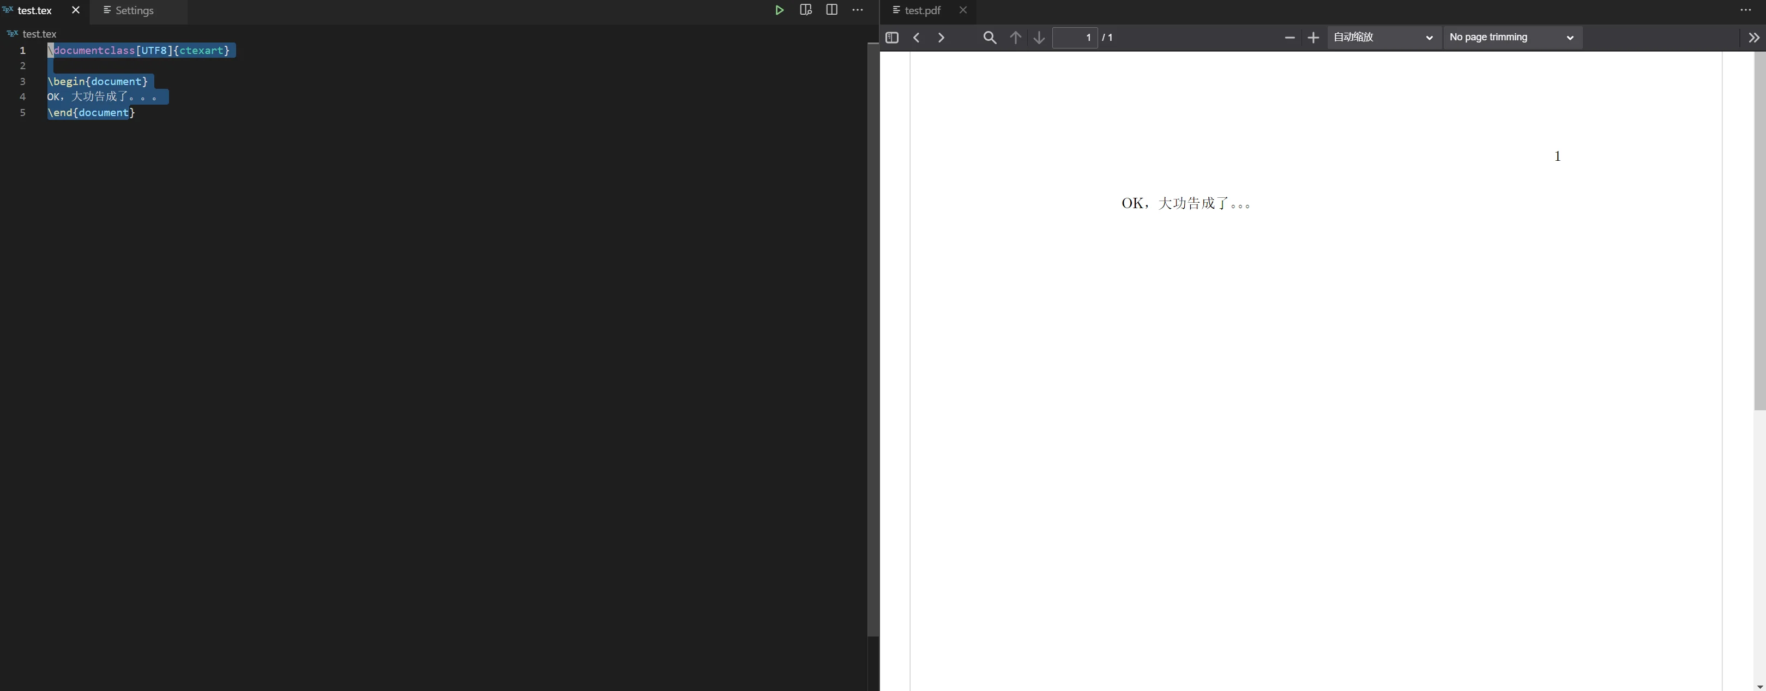Screen dimensions: 1766x691
Task: Open editor more actions ellipsis menu
Action: tap(858, 10)
